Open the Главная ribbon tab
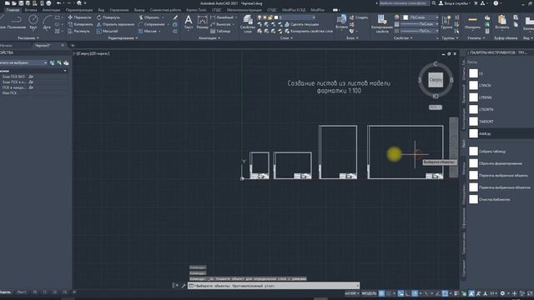 coord(13,10)
